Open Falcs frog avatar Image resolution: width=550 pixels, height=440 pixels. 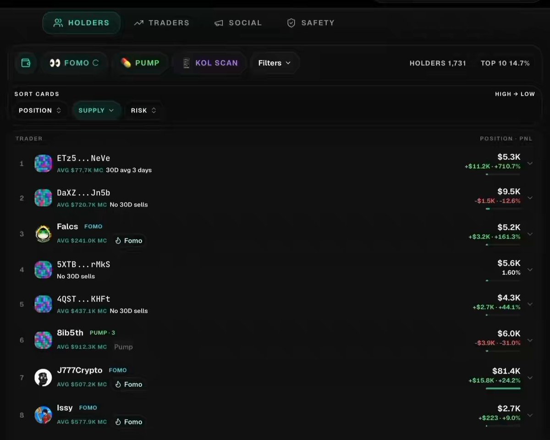(x=43, y=234)
